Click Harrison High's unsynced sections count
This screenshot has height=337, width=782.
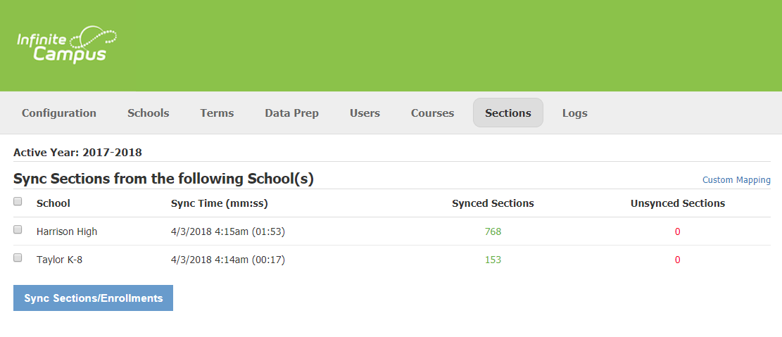point(677,231)
